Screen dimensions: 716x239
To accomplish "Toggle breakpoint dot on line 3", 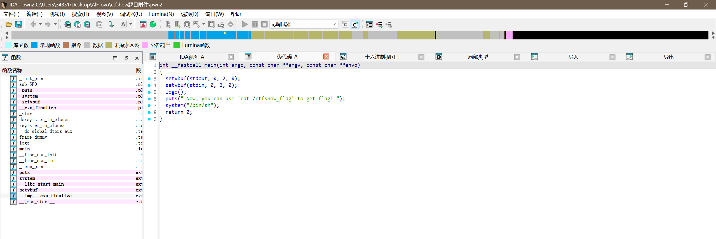I will point(149,79).
